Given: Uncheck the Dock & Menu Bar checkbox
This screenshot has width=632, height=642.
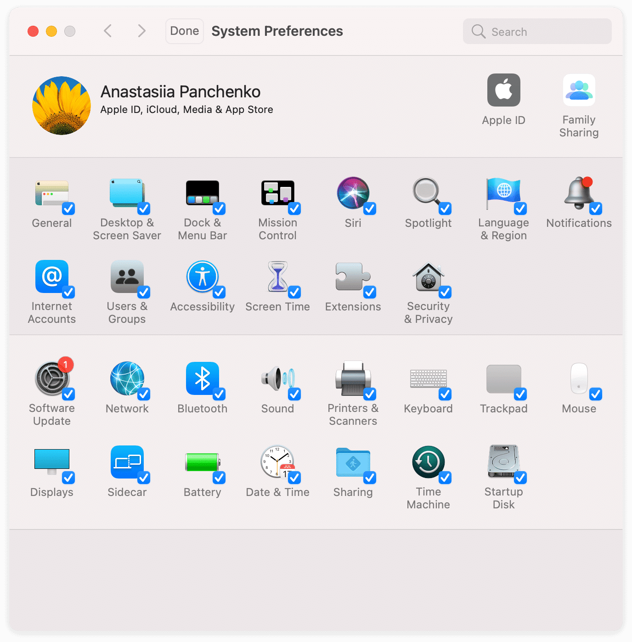Looking at the screenshot, I should click(220, 209).
